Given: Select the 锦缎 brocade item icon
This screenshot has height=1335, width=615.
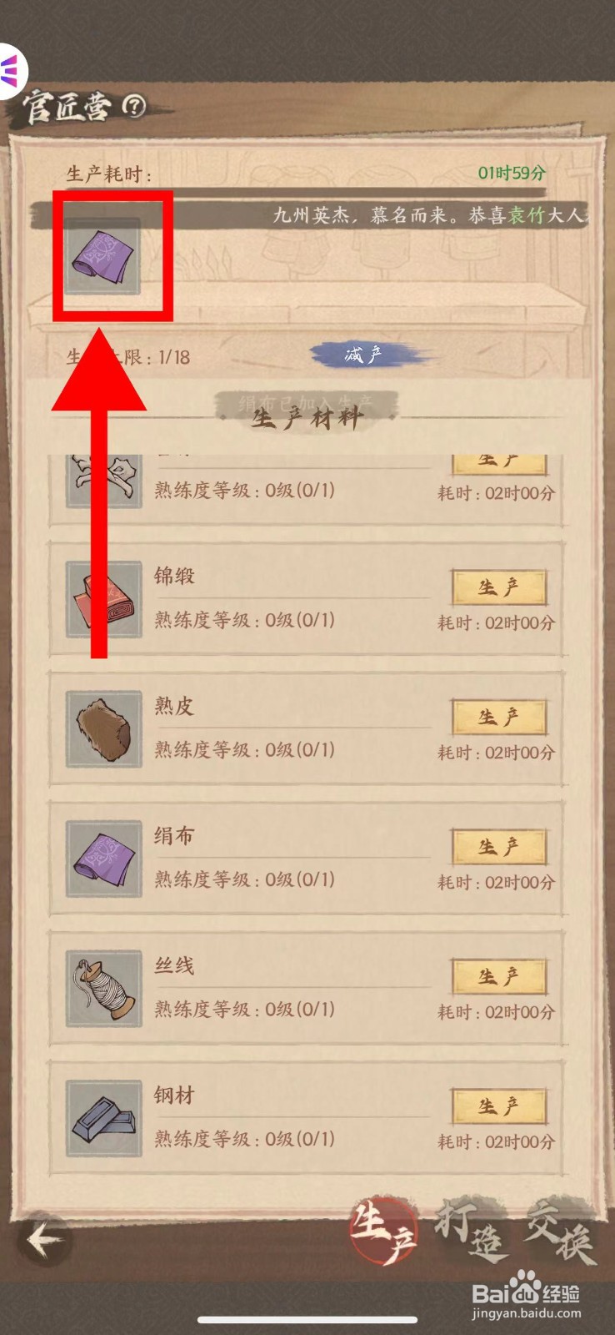Looking at the screenshot, I should pos(104,599).
